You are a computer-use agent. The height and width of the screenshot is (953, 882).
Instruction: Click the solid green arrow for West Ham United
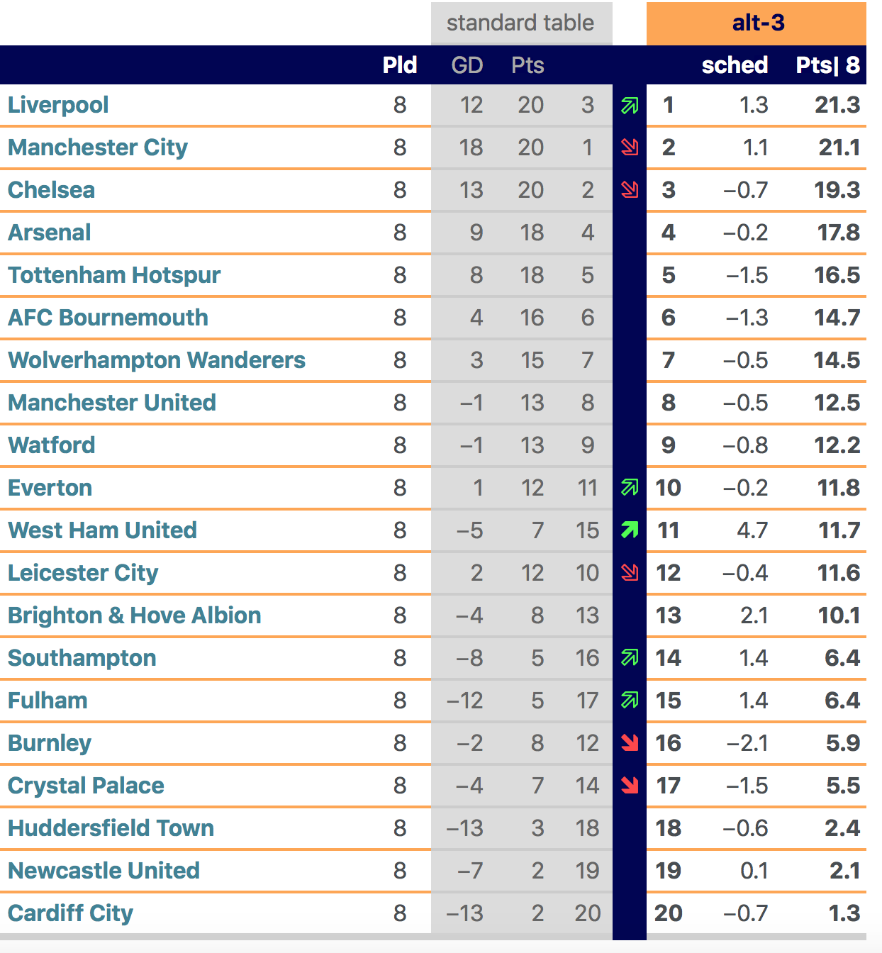pyautogui.click(x=630, y=530)
